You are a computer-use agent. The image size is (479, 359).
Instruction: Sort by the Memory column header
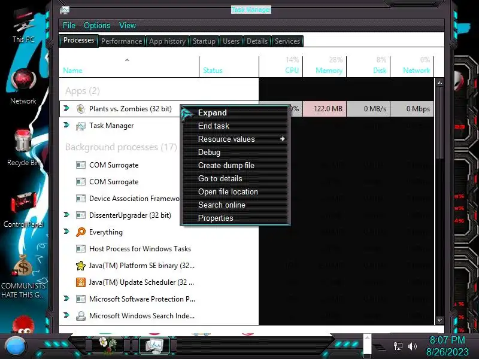[325, 66]
